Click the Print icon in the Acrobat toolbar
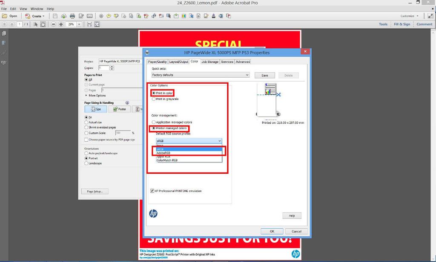Screen dimensions: 436x262 (72, 16)
